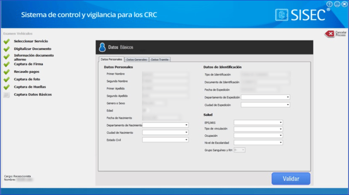The height and width of the screenshot is (195, 349).
Task: Click the Cancelar Proceso red X icon
Action: [330, 34]
